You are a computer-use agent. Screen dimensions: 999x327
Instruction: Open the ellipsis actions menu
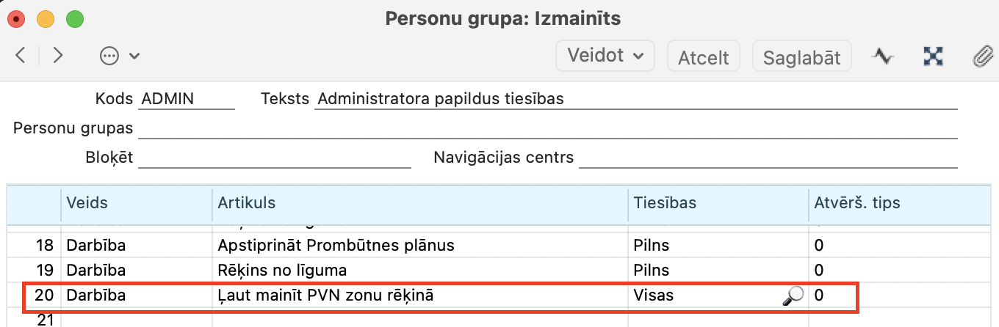pyautogui.click(x=119, y=56)
